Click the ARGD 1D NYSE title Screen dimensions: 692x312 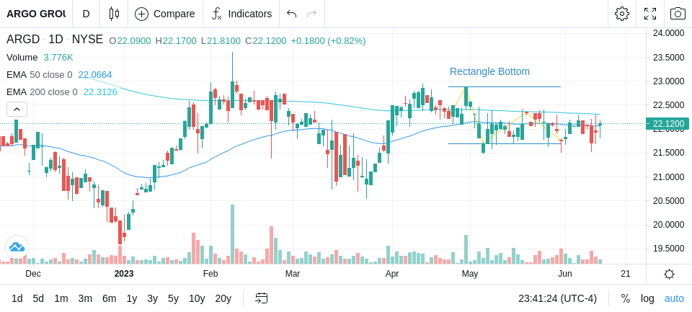click(x=55, y=40)
